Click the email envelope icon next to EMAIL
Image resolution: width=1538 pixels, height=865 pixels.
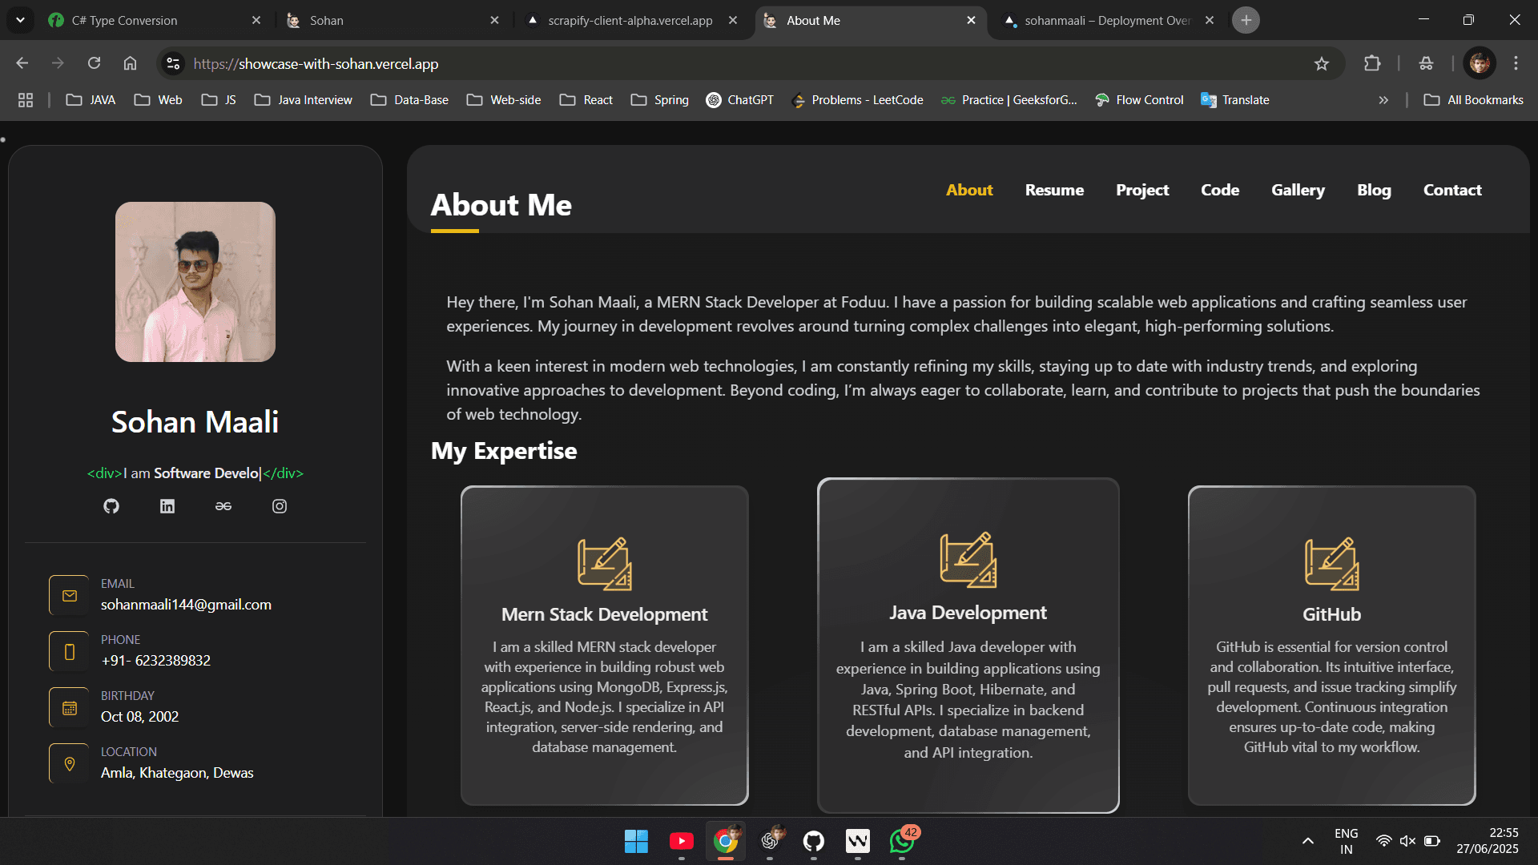coord(69,594)
